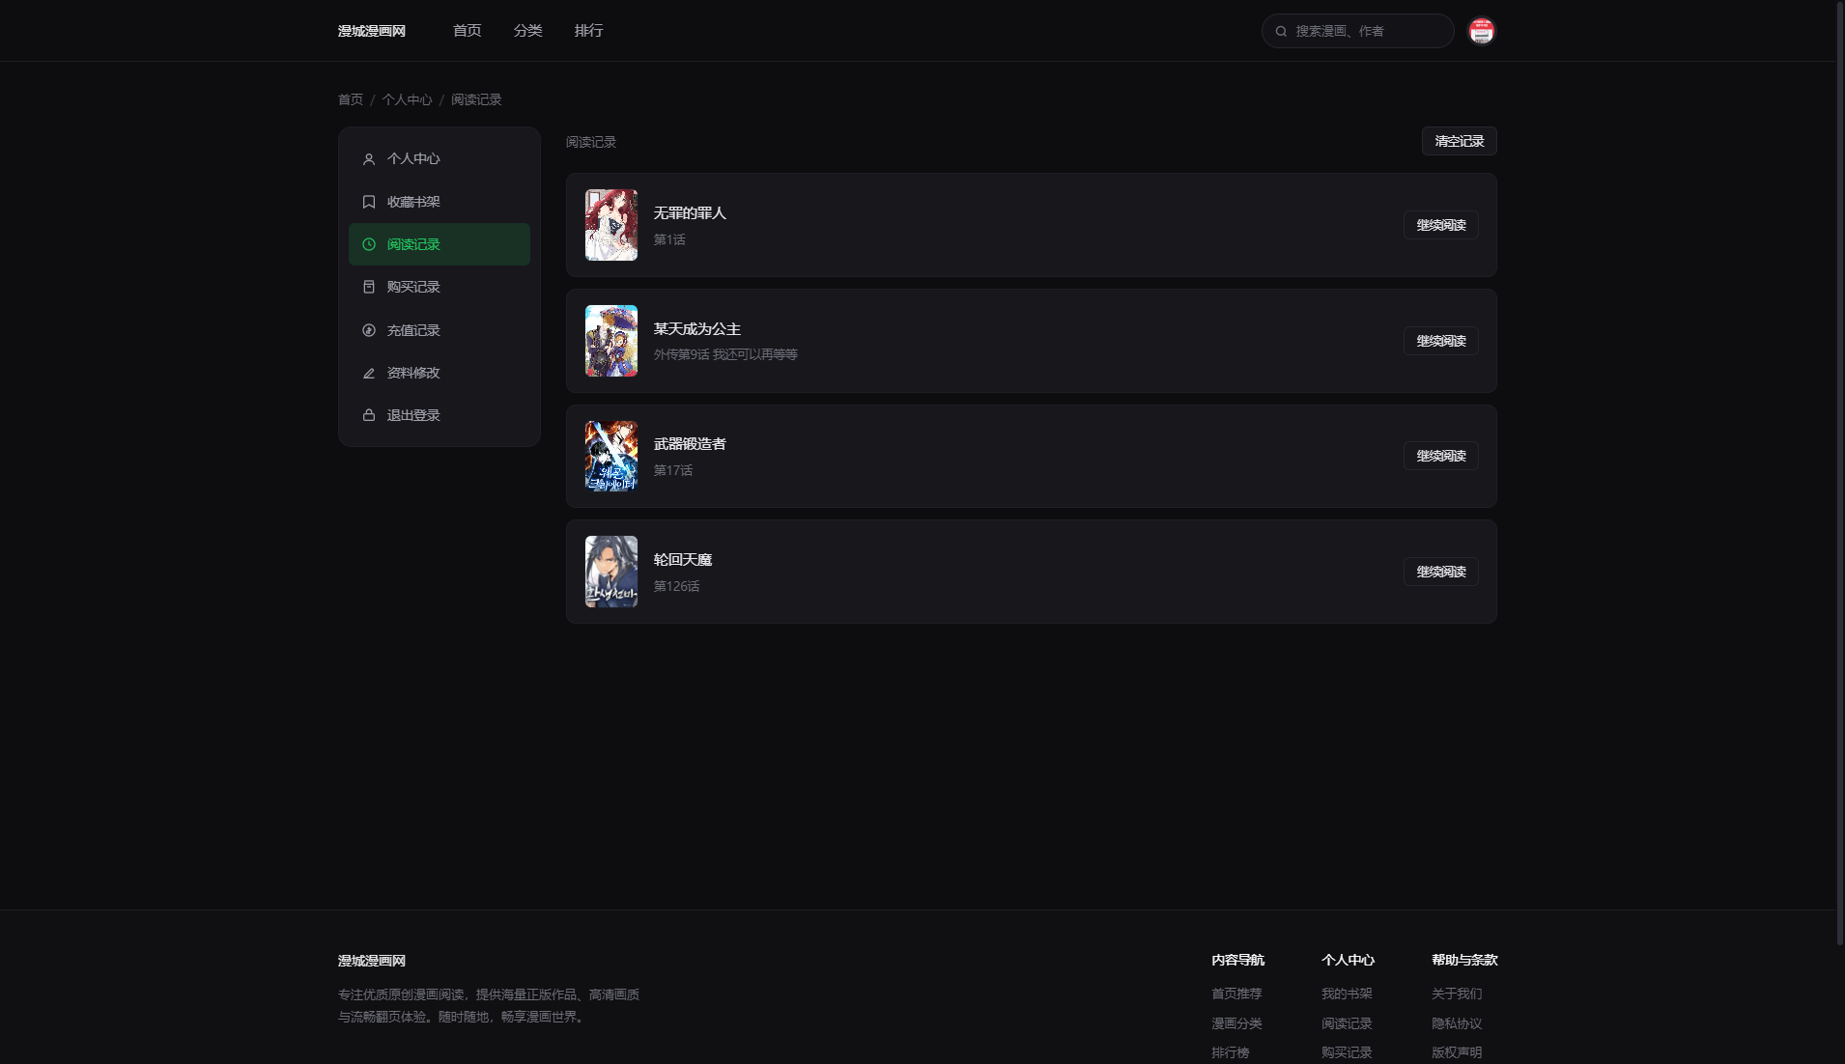Open footer link 版权声明
Image resolution: width=1845 pixels, height=1064 pixels.
point(1457,1052)
